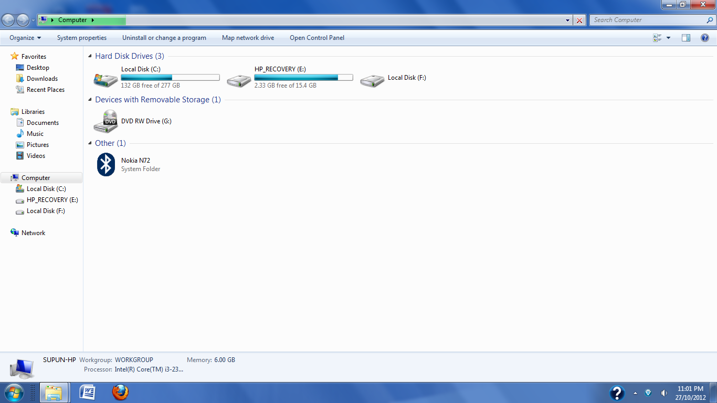717x403 pixels.
Task: Expand the arrow after Computer breadcrumb
Action: coord(93,20)
